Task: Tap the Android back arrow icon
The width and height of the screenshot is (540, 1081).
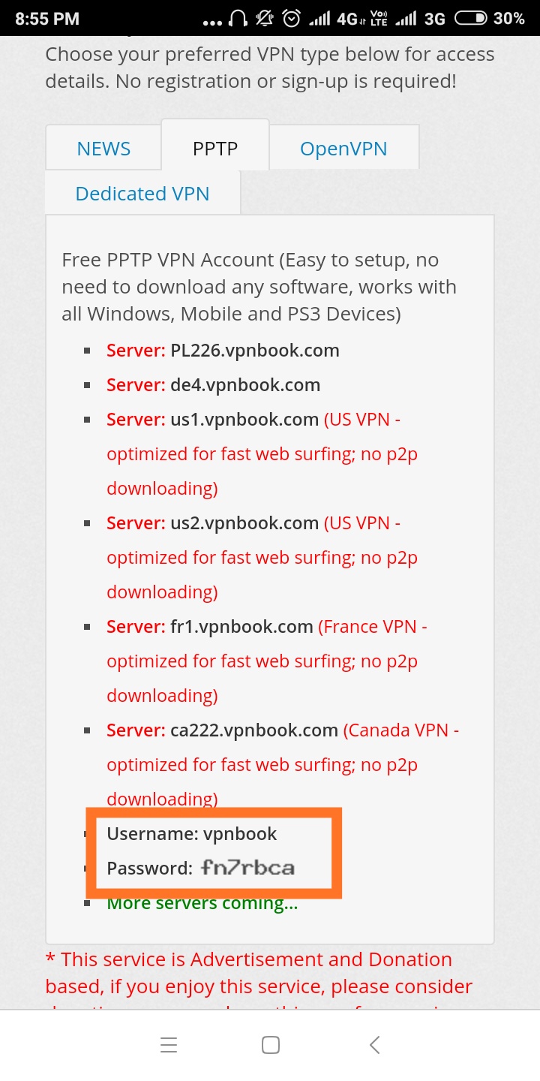Action: [374, 1045]
